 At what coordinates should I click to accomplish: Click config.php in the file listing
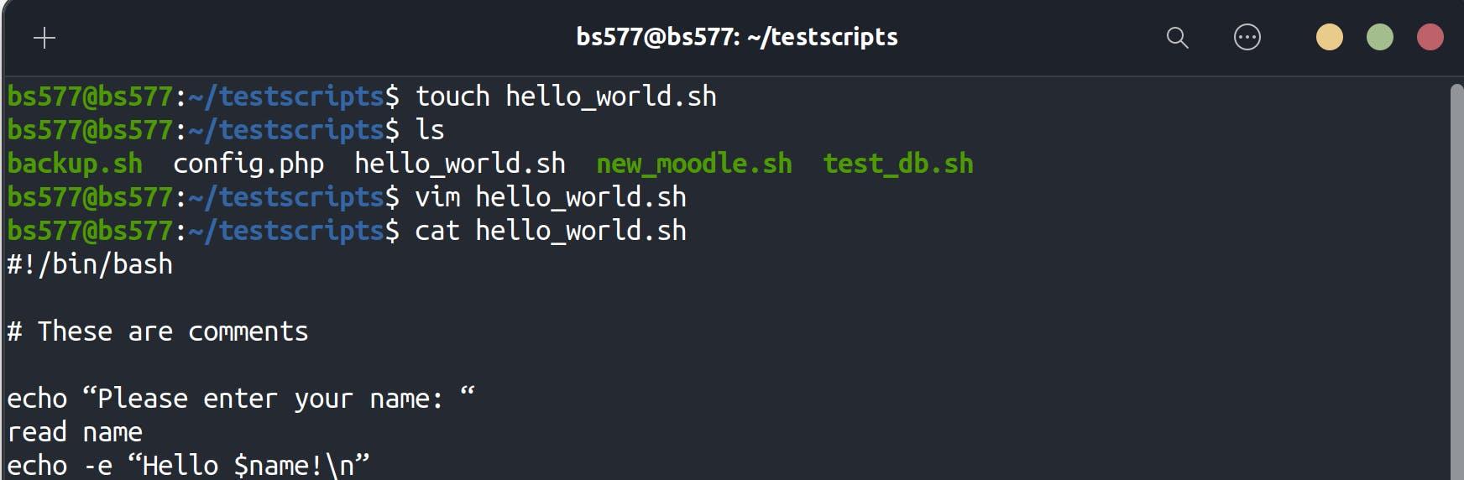[248, 164]
